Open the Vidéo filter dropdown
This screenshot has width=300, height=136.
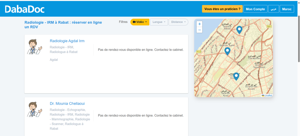(x=140, y=22)
